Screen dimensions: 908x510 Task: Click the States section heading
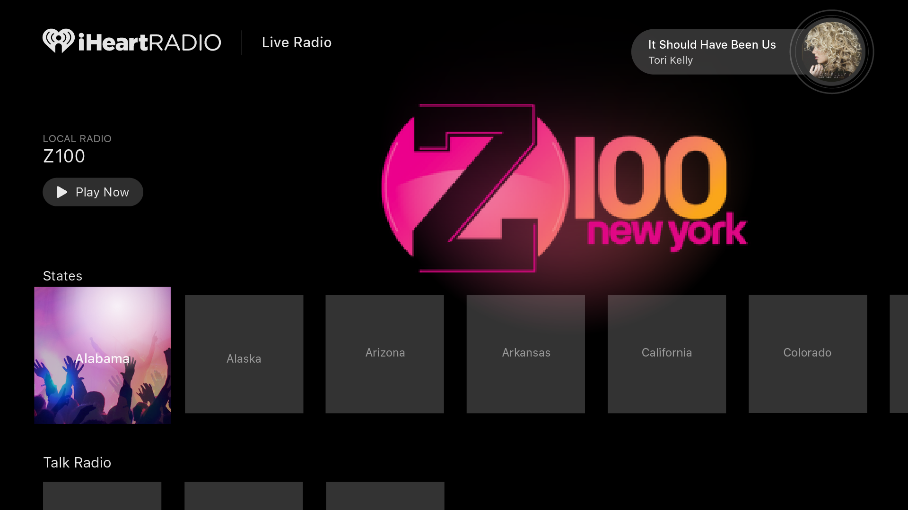coord(62,276)
